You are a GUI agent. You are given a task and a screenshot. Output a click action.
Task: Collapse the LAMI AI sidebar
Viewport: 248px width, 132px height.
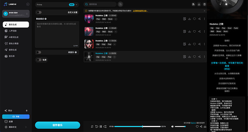tap(28, 4)
